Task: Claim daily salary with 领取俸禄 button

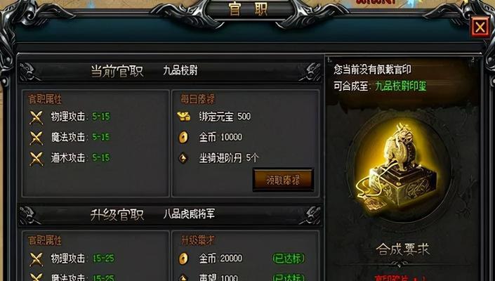Action: tap(283, 180)
